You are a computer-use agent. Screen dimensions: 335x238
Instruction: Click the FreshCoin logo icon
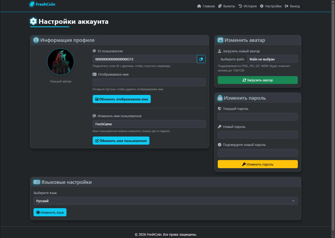pyautogui.click(x=32, y=4)
